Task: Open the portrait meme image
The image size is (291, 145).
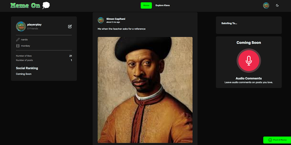Action: (x=145, y=90)
